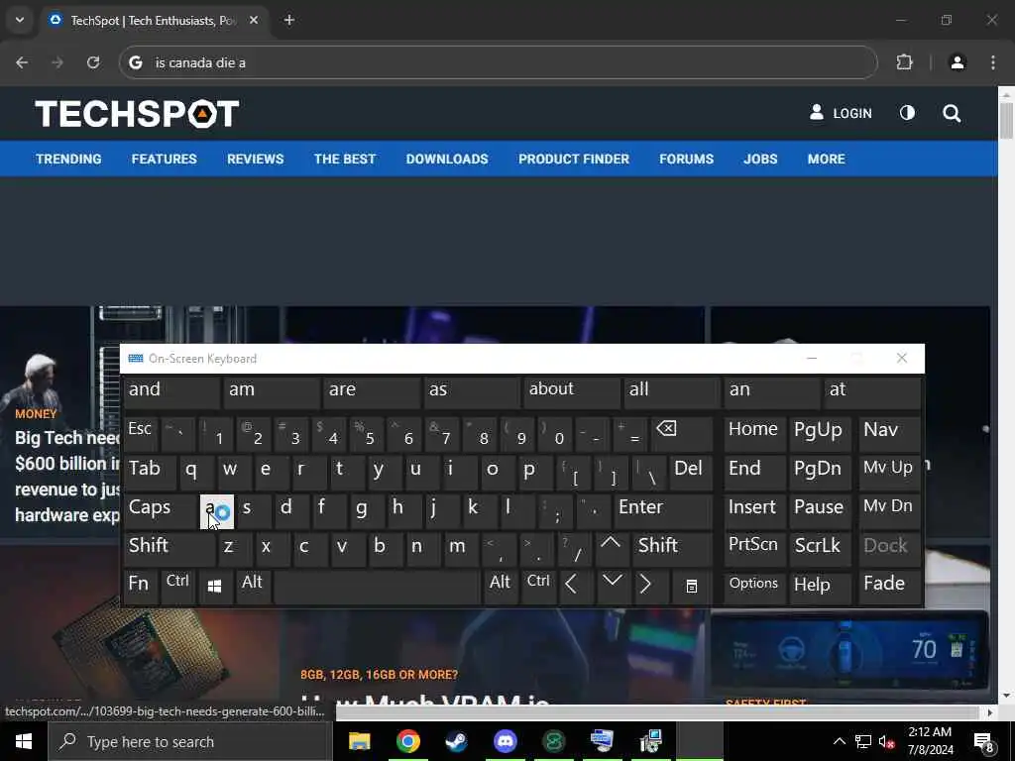Toggle the ScrLk key

pyautogui.click(x=820, y=549)
